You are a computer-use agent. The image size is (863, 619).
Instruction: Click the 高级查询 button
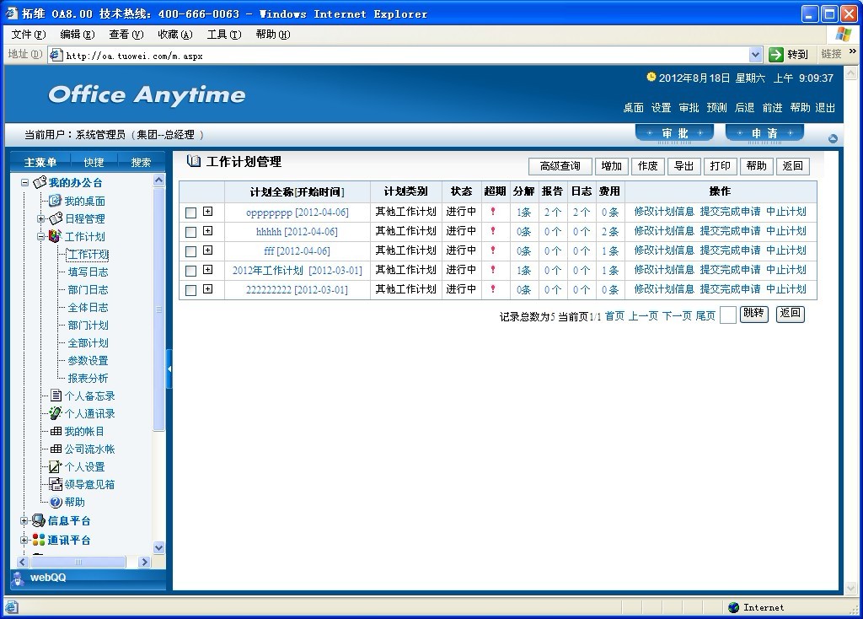coord(560,166)
